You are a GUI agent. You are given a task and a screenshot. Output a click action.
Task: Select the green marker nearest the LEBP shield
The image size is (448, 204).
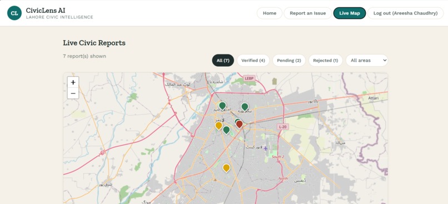click(x=245, y=107)
